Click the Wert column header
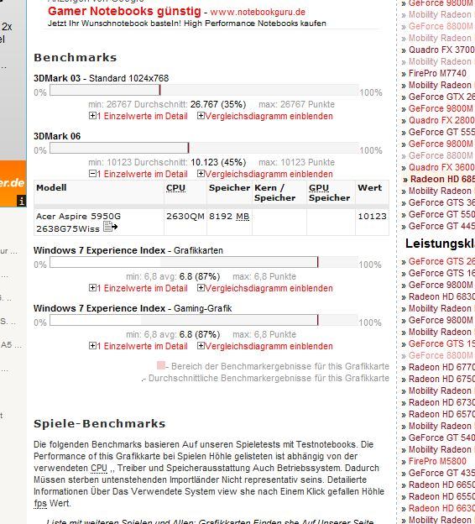The image size is (475, 524). pos(370,188)
